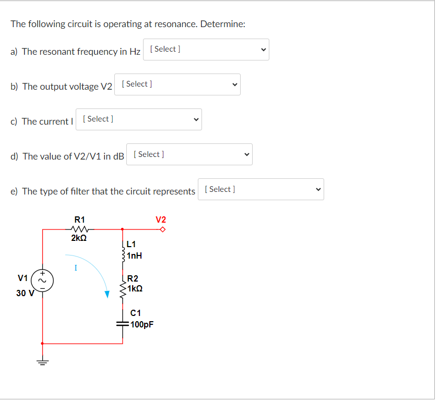The image size is (439, 402).
Task: Open the resonant frequency in Hz dropdown
Action: tap(206, 49)
